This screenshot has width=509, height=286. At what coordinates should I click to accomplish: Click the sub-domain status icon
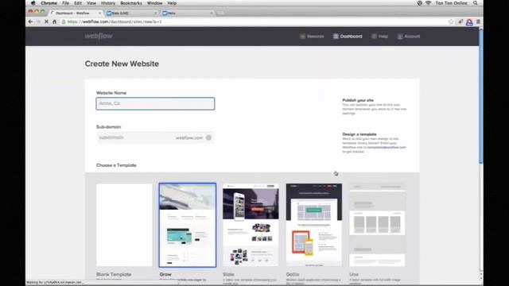click(x=208, y=137)
